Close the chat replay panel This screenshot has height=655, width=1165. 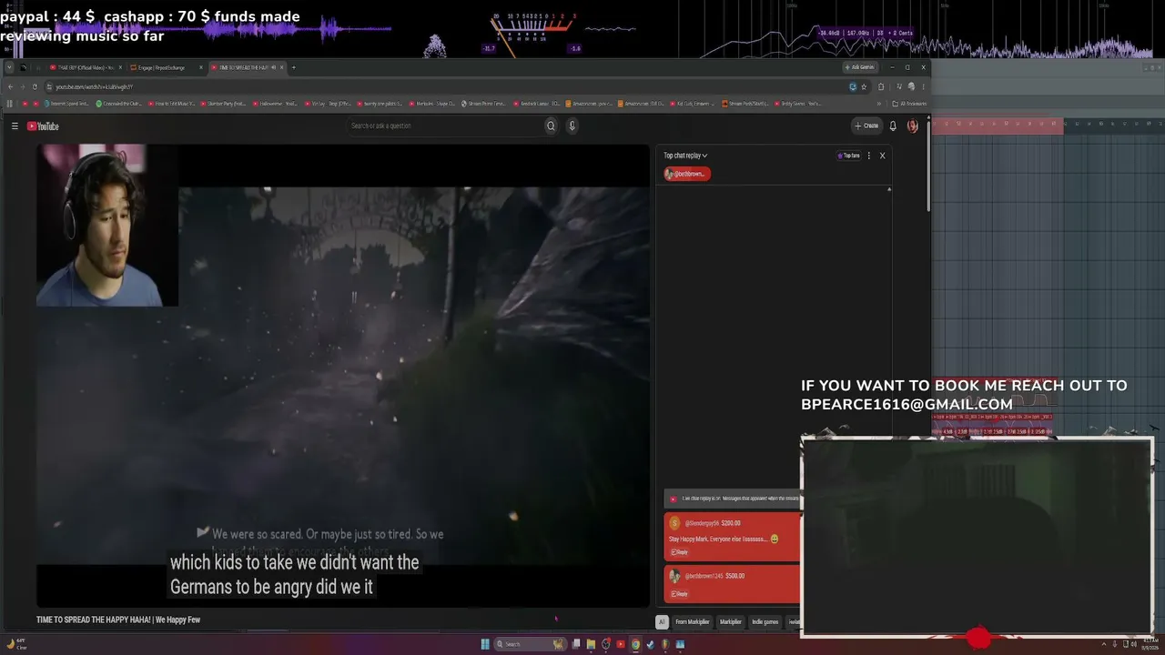(x=882, y=156)
